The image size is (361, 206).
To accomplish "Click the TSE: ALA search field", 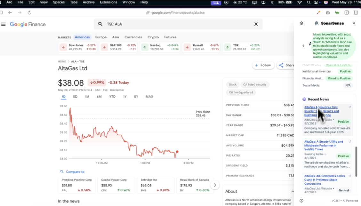I will pos(178,24).
